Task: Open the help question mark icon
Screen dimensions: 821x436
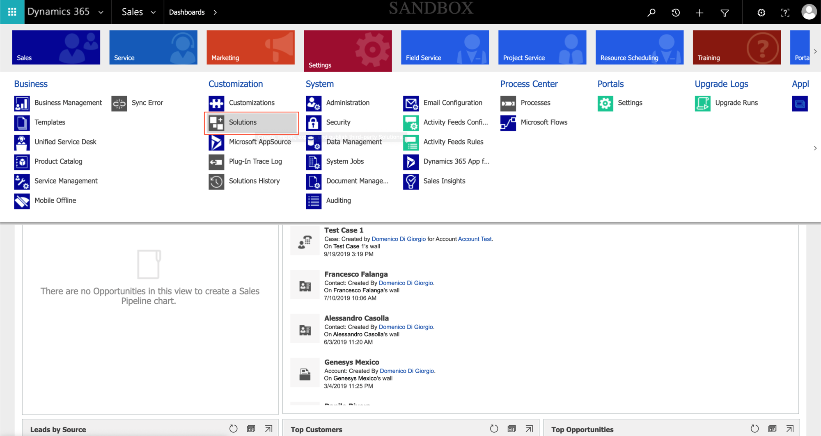Action: point(785,13)
